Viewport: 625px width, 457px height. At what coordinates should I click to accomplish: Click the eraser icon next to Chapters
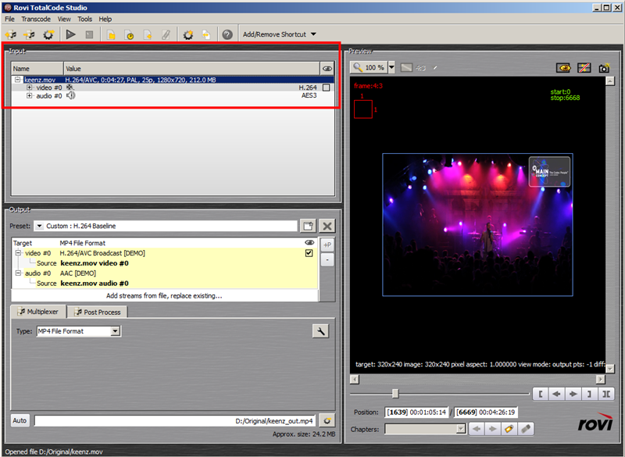click(526, 429)
